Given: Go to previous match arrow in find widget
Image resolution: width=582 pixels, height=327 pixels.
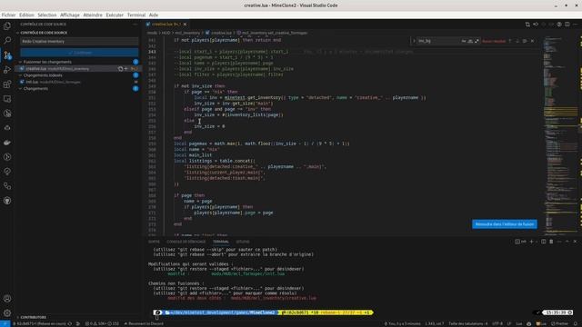Looking at the screenshot, I should 510,41.
